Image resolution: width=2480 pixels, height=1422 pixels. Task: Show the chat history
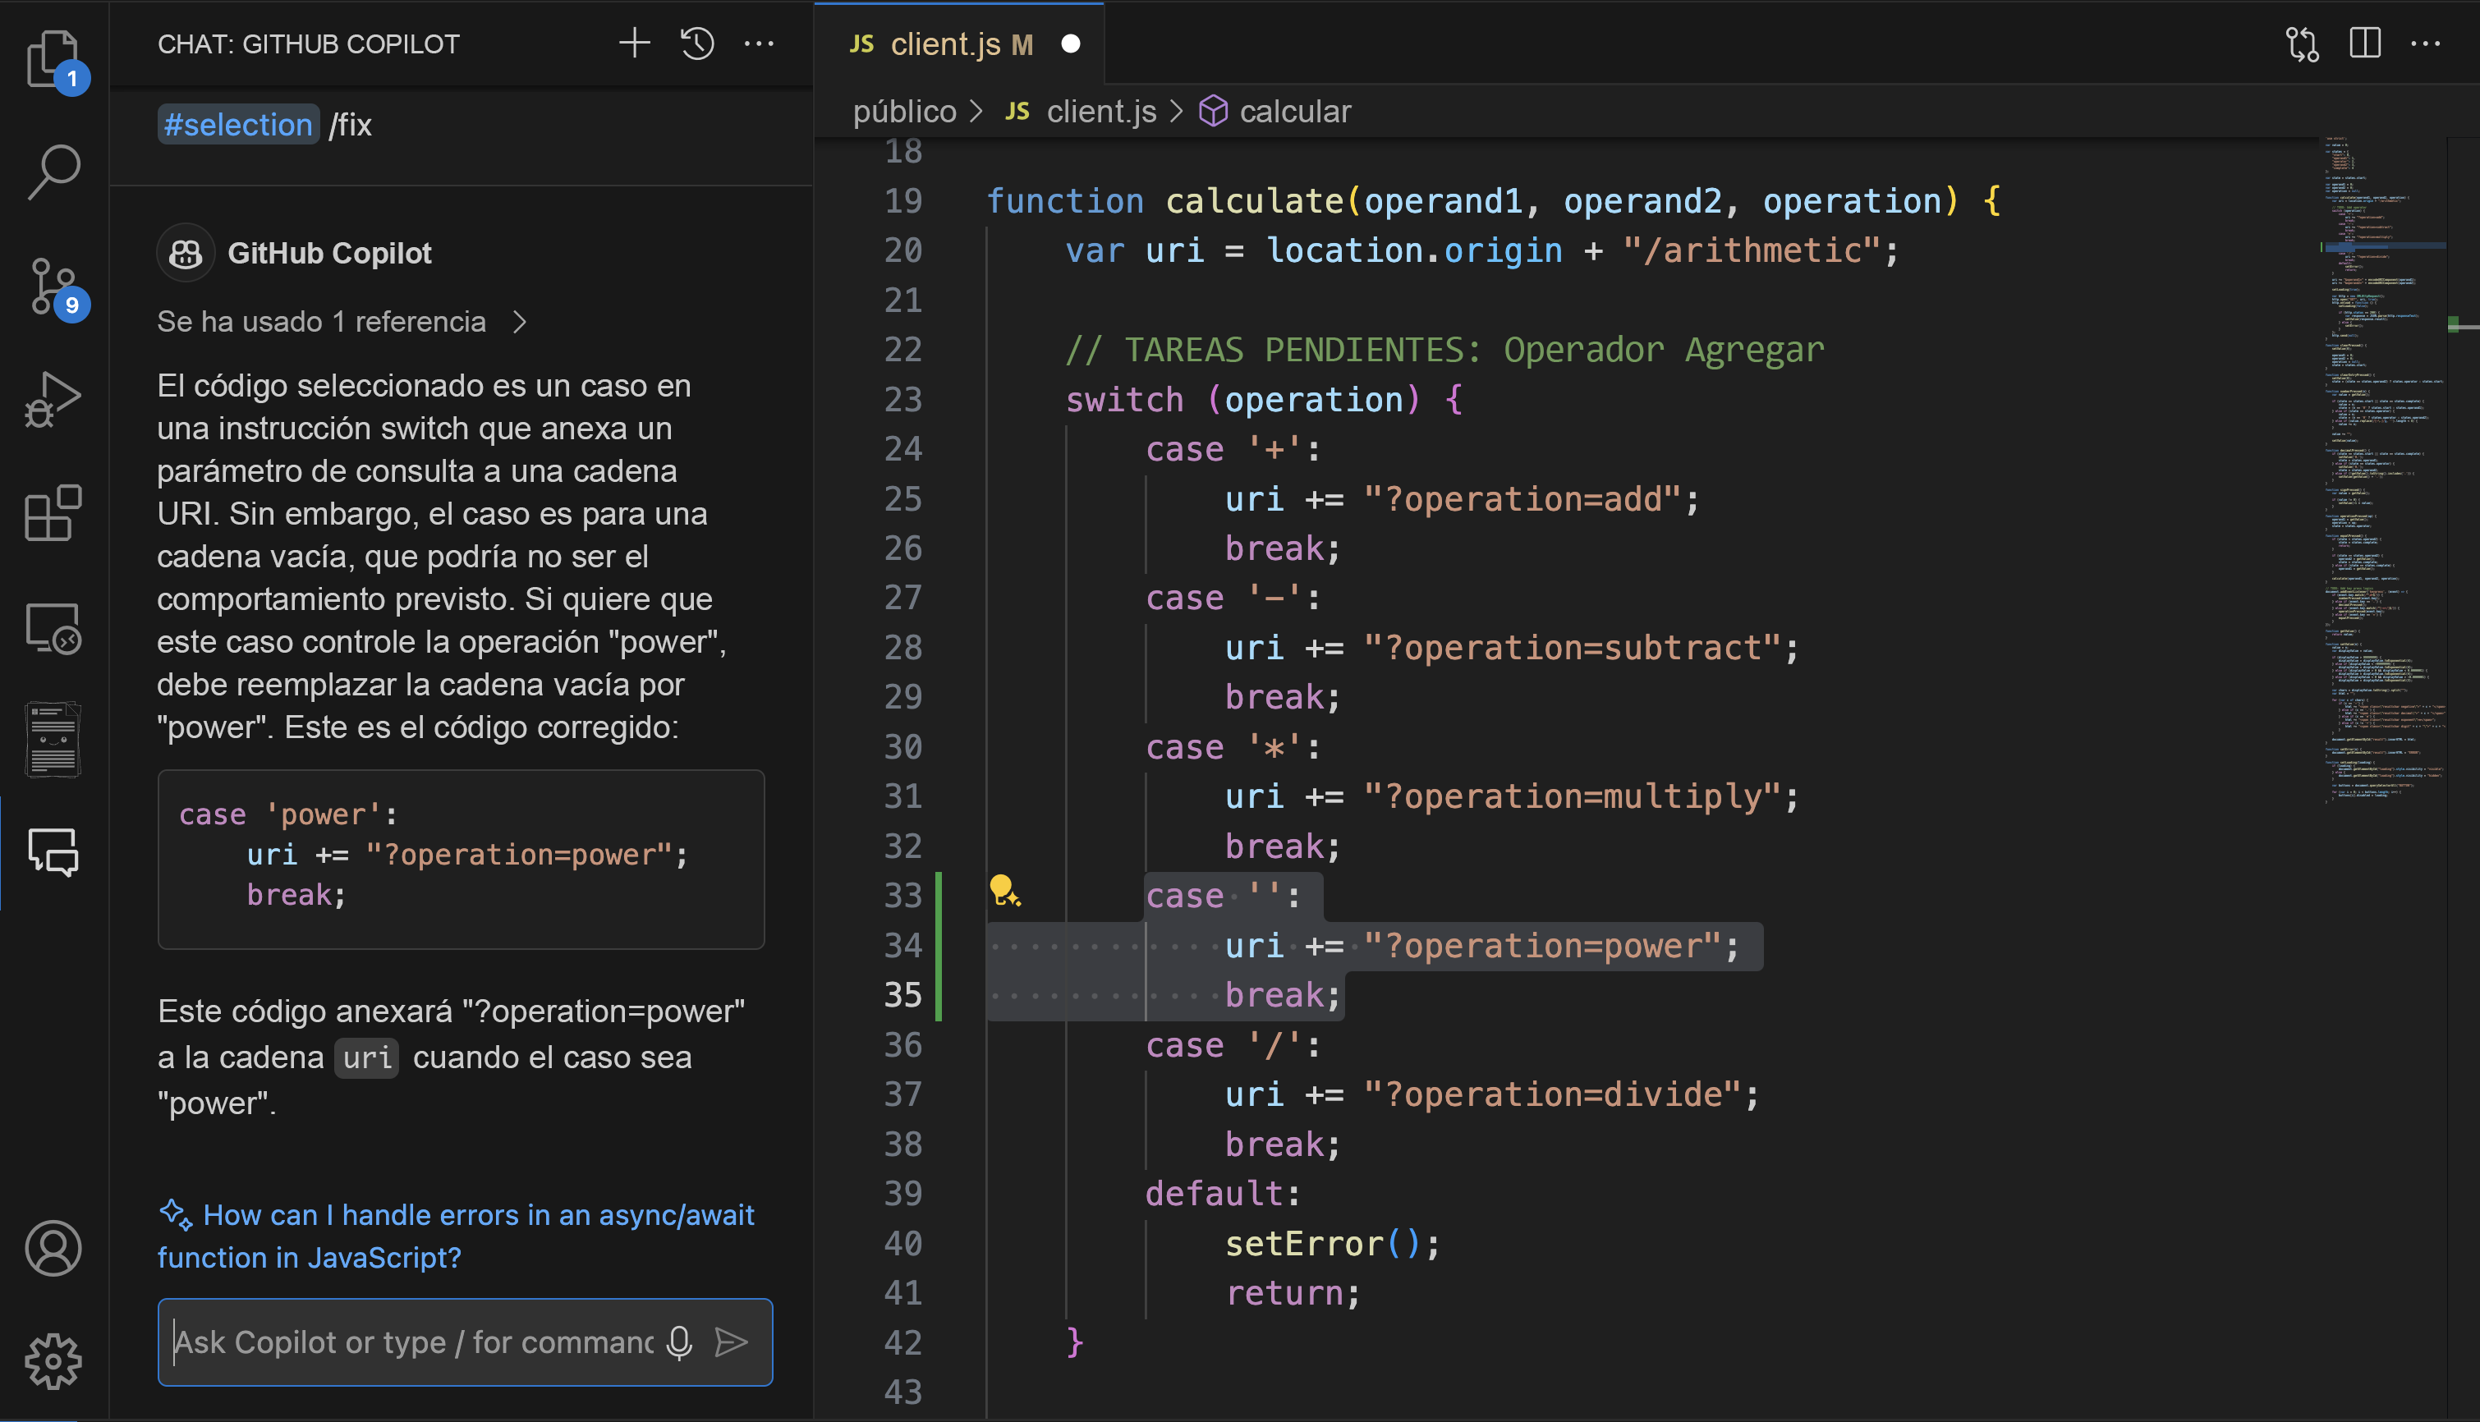click(696, 43)
